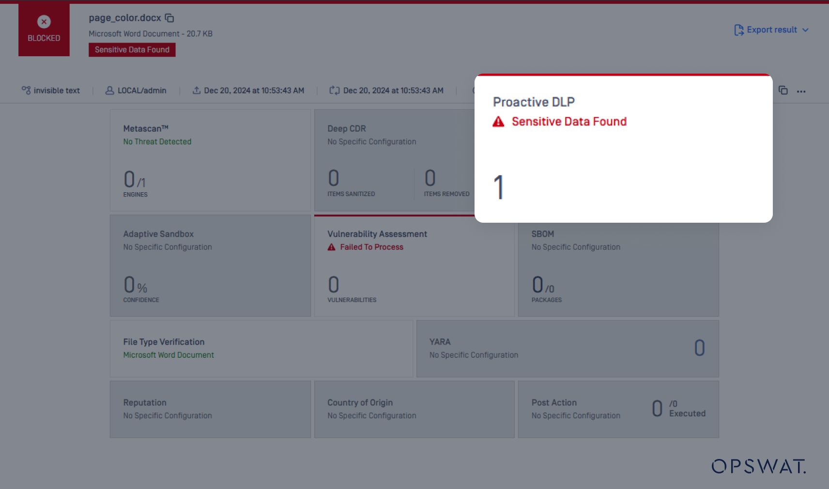829x489 pixels.
Task: Click the Sensitive Data Found badge
Action: point(132,50)
